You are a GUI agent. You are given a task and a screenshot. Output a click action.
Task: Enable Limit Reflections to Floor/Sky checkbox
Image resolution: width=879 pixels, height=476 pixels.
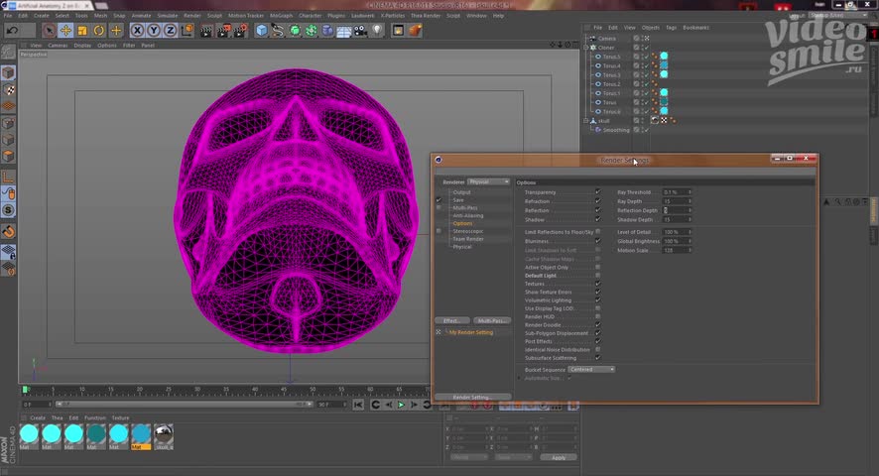pyautogui.click(x=597, y=232)
